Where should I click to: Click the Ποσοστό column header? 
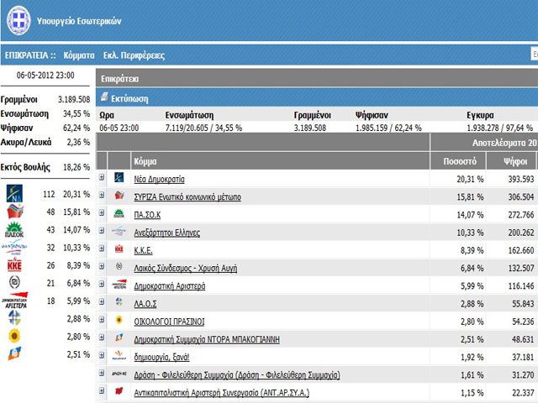(458, 160)
